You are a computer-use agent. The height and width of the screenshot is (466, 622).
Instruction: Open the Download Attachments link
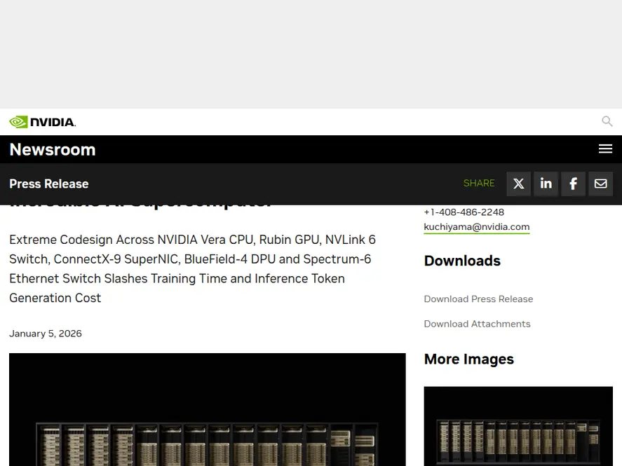[x=477, y=324]
